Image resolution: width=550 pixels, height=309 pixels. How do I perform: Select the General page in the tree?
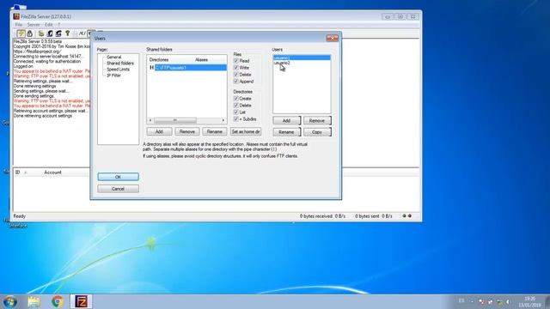[x=114, y=57]
